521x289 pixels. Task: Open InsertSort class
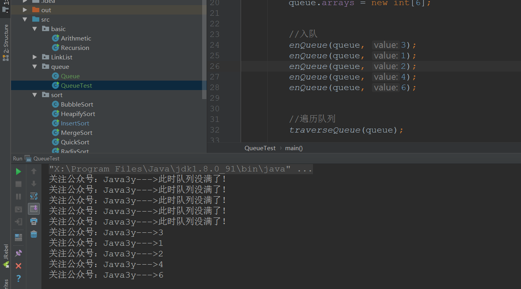pyautogui.click(x=75, y=123)
